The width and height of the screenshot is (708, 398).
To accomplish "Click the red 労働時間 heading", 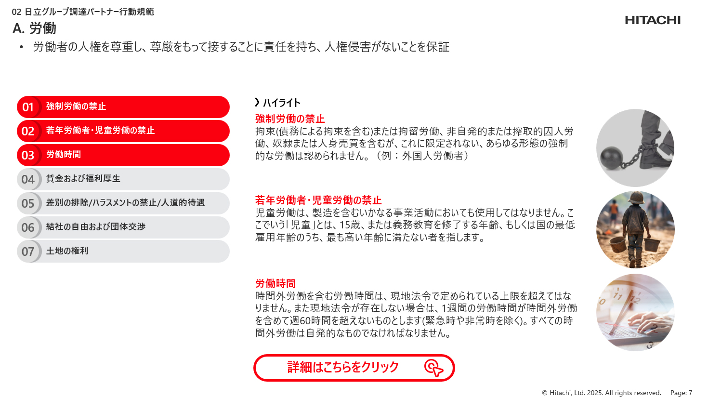I will pos(275,283).
